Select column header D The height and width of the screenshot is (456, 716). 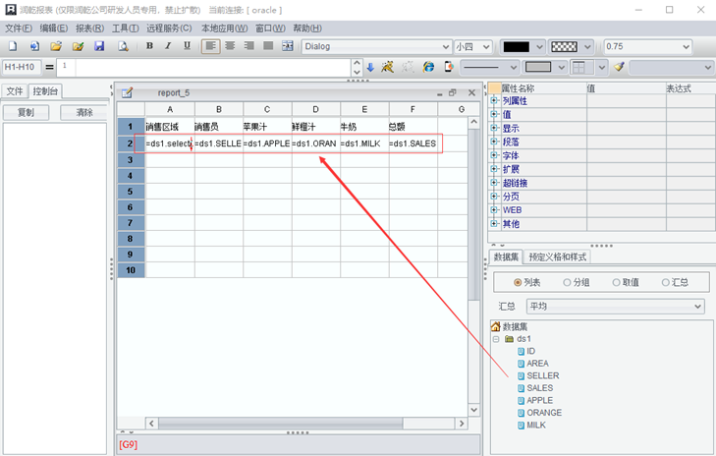pos(315,109)
